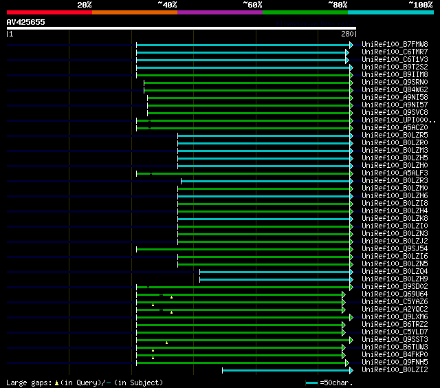Image resolution: width=440 pixels, height=388 pixels.
Task: Click the green alignment bar for Q9SJ54
Action: point(243,249)
